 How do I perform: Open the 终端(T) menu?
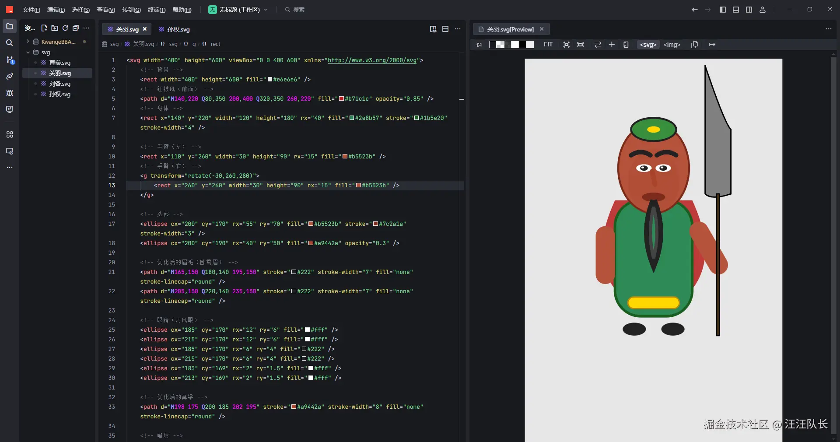(x=157, y=10)
